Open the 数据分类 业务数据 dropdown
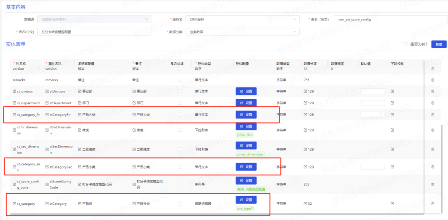 coord(242,32)
